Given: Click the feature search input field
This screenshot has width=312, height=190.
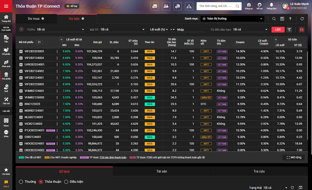Looking at the screenshot, I should (x=216, y=6).
